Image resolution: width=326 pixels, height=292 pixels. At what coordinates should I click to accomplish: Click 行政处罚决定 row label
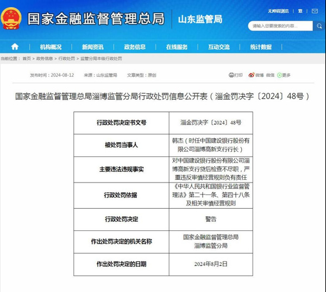coord(121,219)
